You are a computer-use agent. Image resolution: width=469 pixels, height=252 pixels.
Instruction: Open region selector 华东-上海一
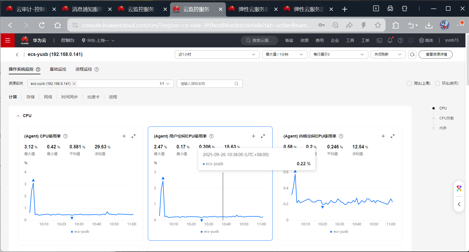click(x=98, y=40)
